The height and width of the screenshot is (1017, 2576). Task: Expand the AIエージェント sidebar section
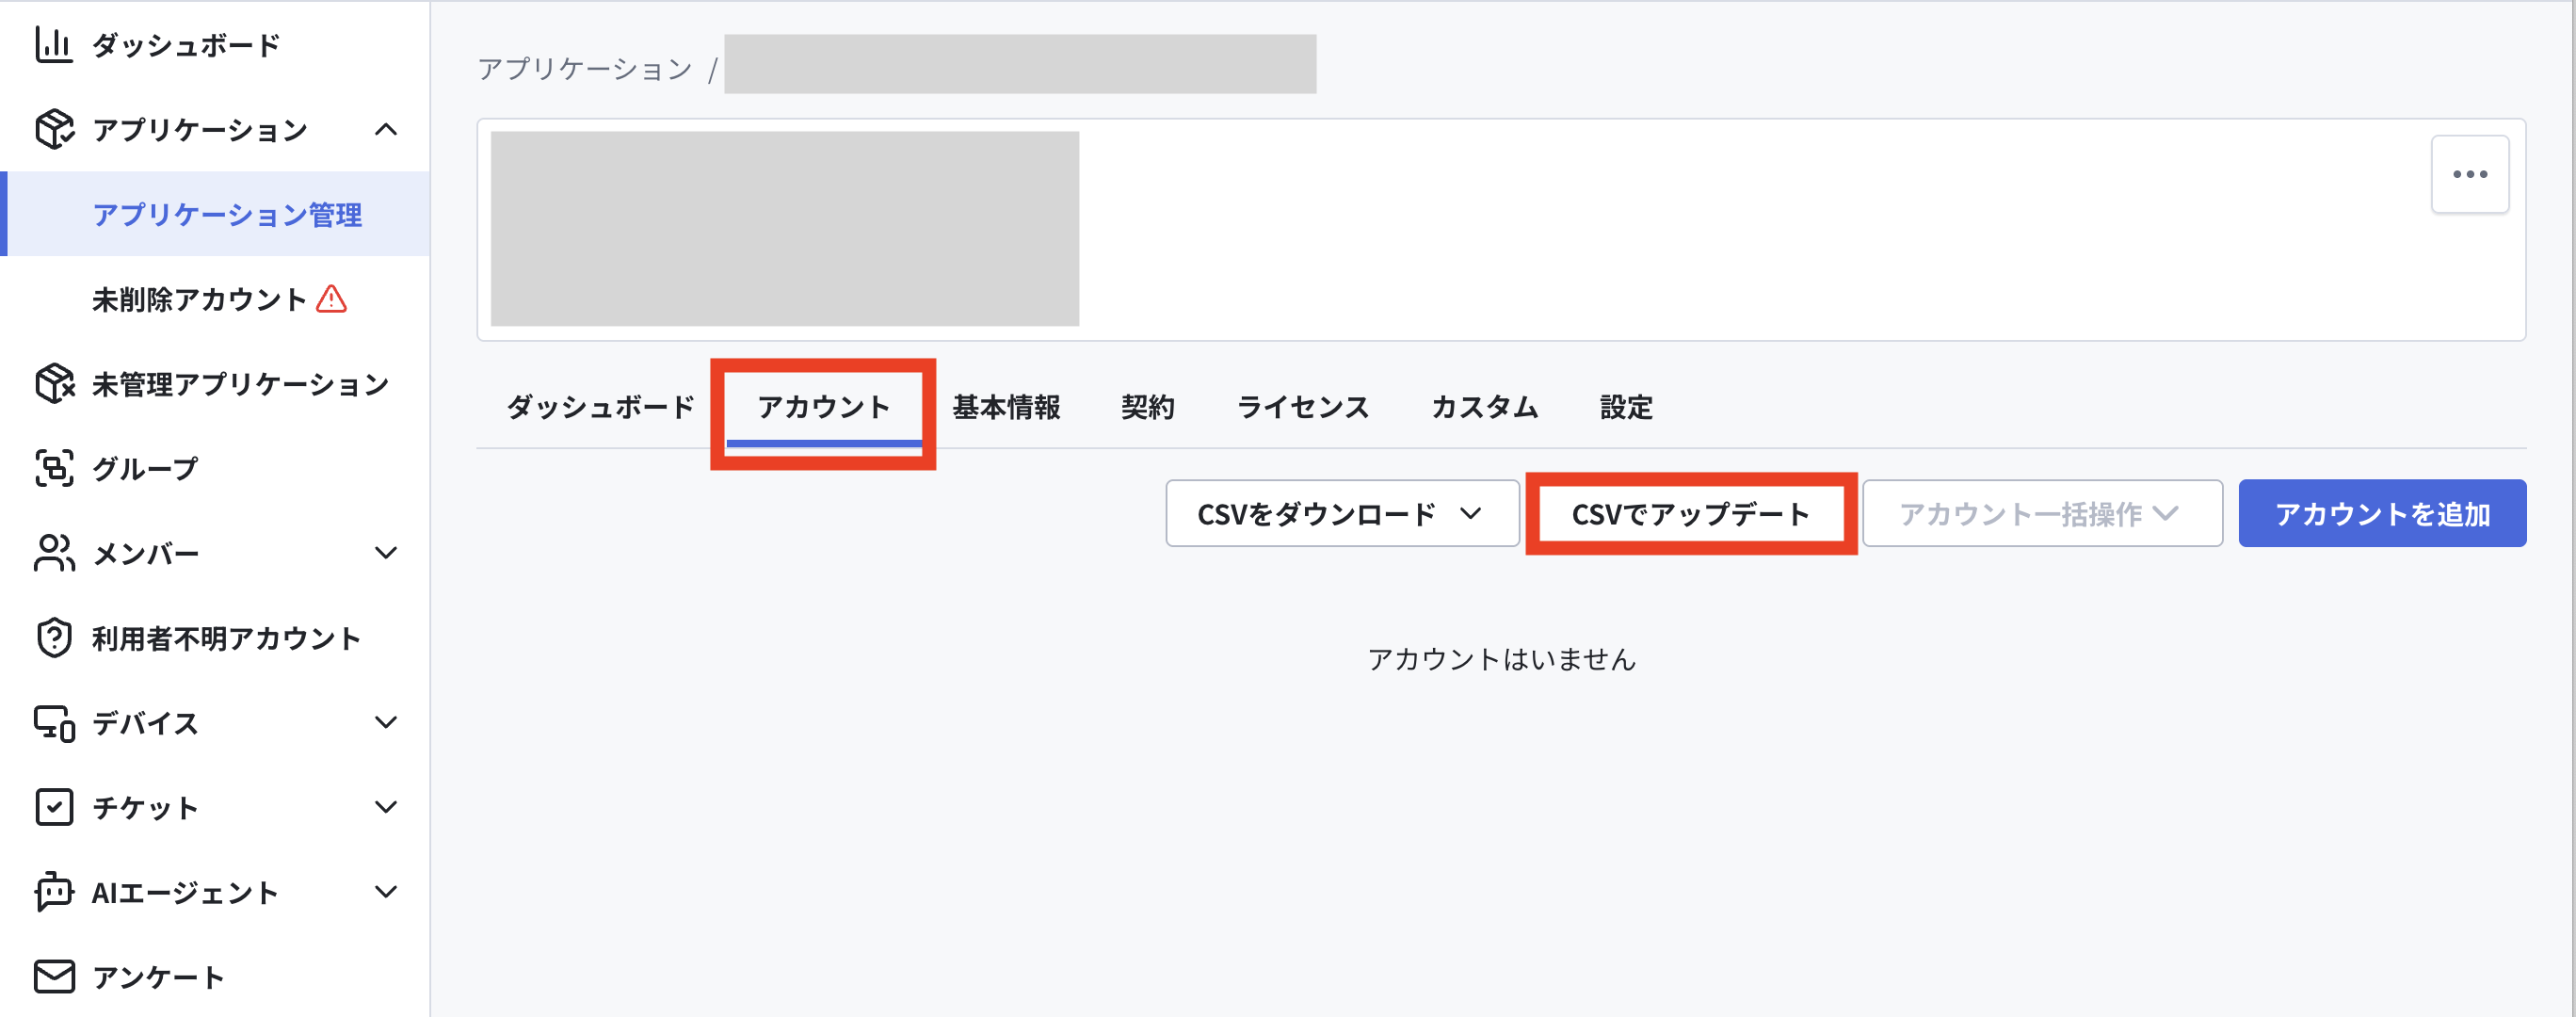(x=385, y=892)
